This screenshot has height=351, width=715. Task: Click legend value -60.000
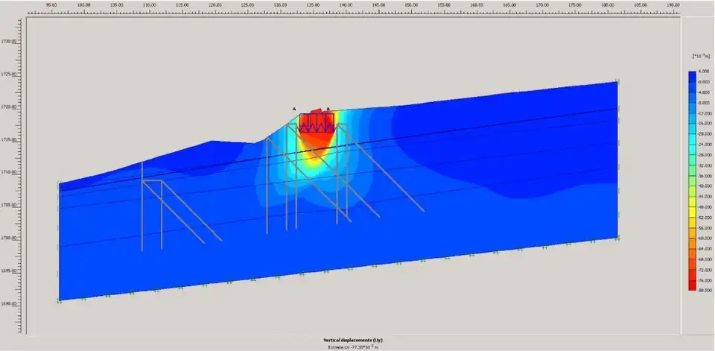703,238
